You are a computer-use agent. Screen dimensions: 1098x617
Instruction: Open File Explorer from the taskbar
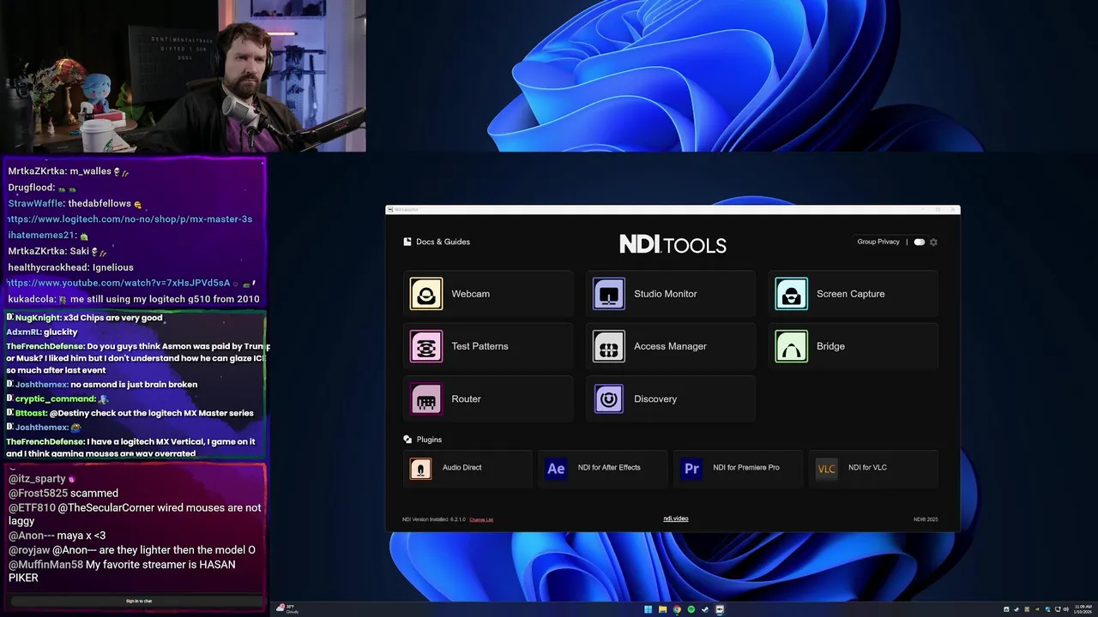pos(662,609)
